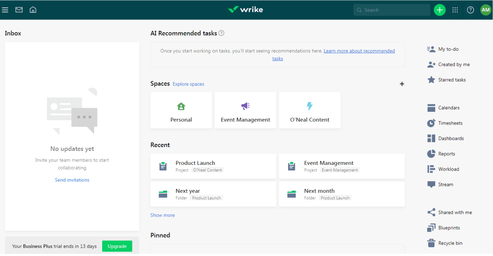Click the My to-do icon

431,49
